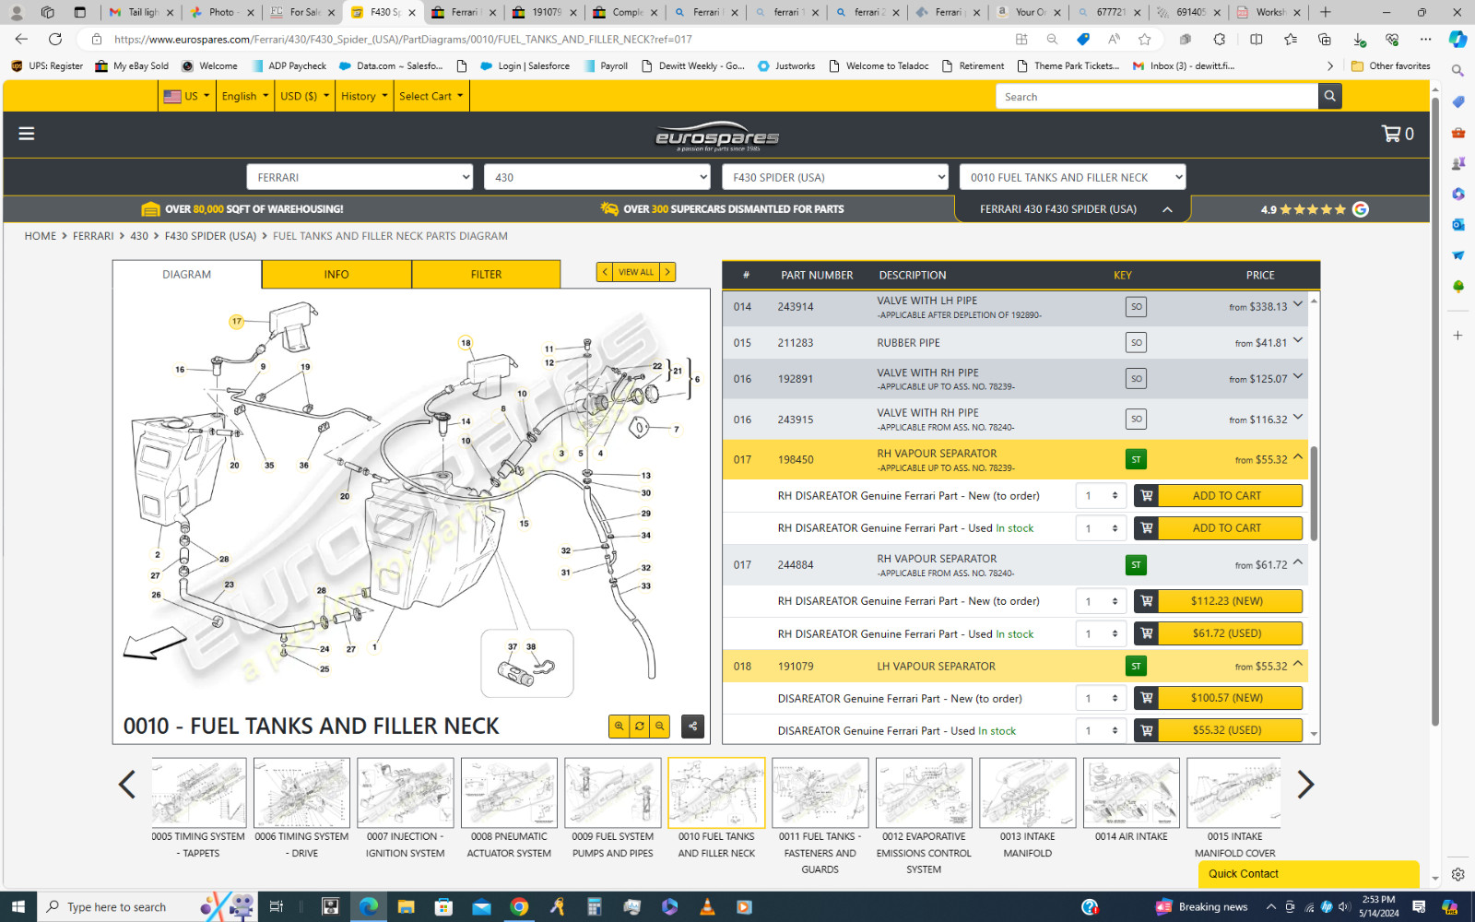Click the site search input field

coord(1157,96)
